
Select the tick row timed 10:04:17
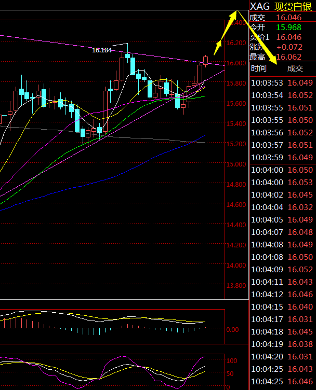coord(282,319)
